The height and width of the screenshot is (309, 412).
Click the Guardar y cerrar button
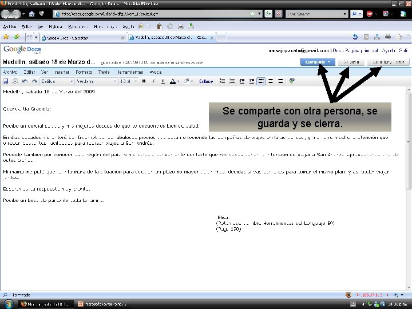[389, 62]
